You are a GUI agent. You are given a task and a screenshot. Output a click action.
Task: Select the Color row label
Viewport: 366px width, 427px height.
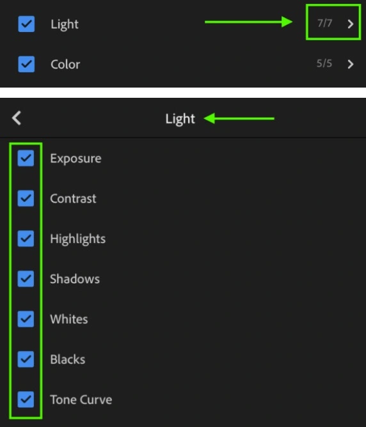click(65, 65)
